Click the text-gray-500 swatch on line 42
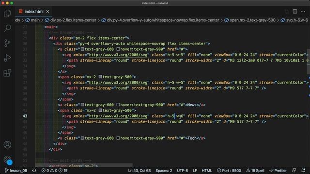 (x=100, y=110)
